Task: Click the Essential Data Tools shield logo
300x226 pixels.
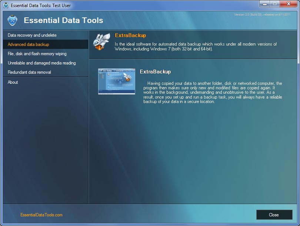Action: point(13,20)
